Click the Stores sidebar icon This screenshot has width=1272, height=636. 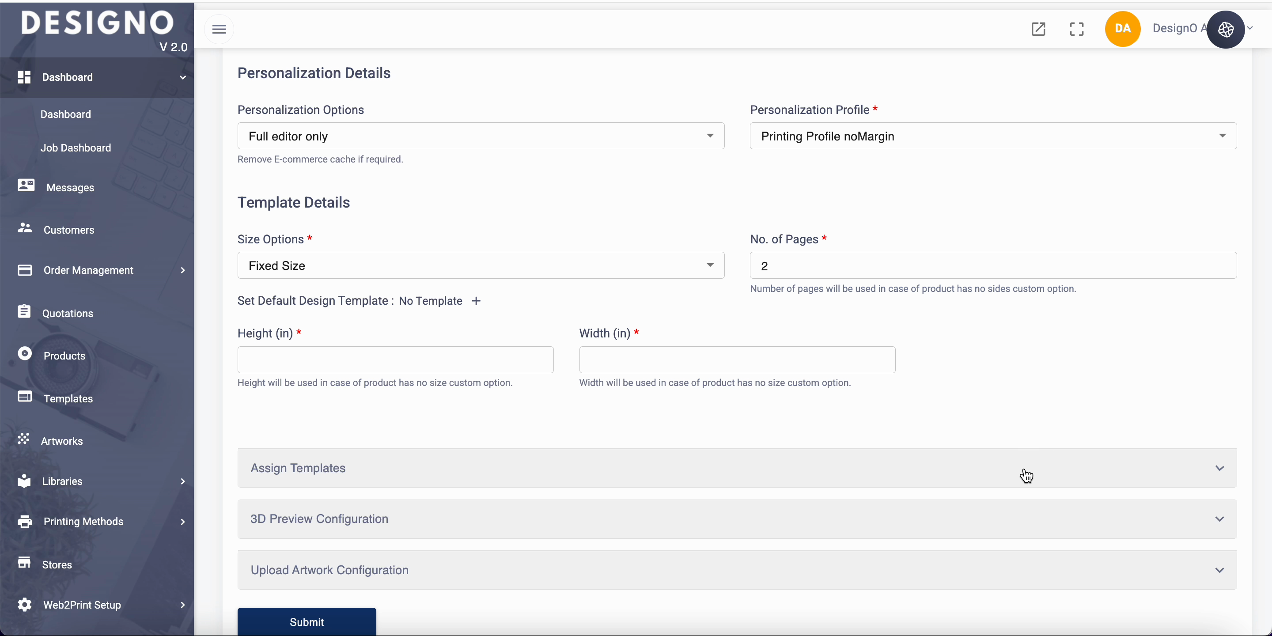24,563
